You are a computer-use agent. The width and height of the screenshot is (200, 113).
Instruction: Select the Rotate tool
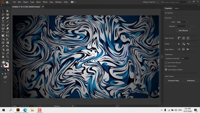pyautogui.click(x=3, y=32)
